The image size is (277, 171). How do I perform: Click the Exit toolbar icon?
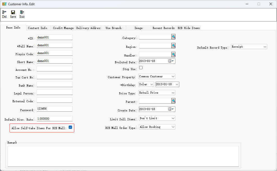(x=22, y=12)
